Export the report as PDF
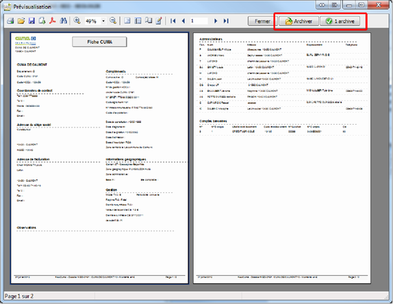This screenshot has height=304, width=393. pyautogui.click(x=53, y=21)
